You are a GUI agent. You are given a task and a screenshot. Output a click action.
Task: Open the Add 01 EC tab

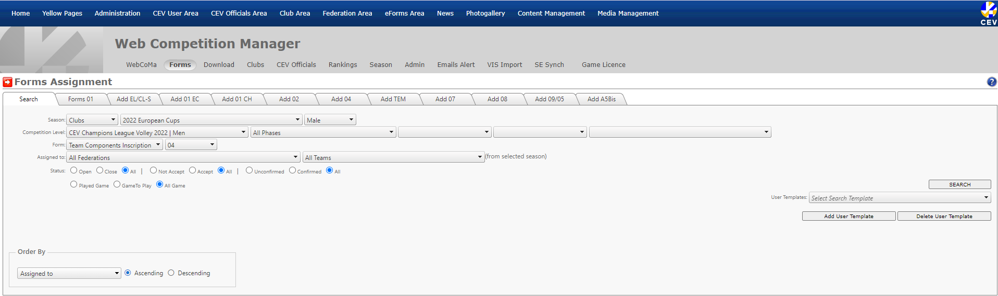click(185, 99)
